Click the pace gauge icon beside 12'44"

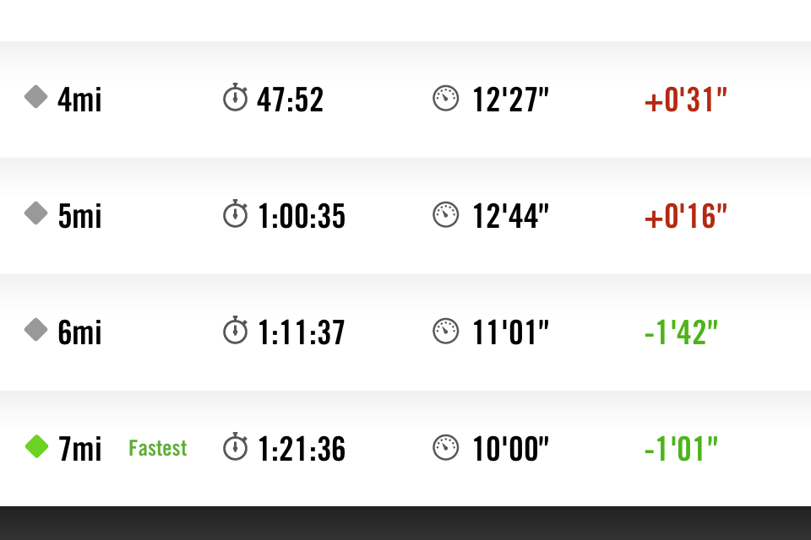pyautogui.click(x=445, y=214)
